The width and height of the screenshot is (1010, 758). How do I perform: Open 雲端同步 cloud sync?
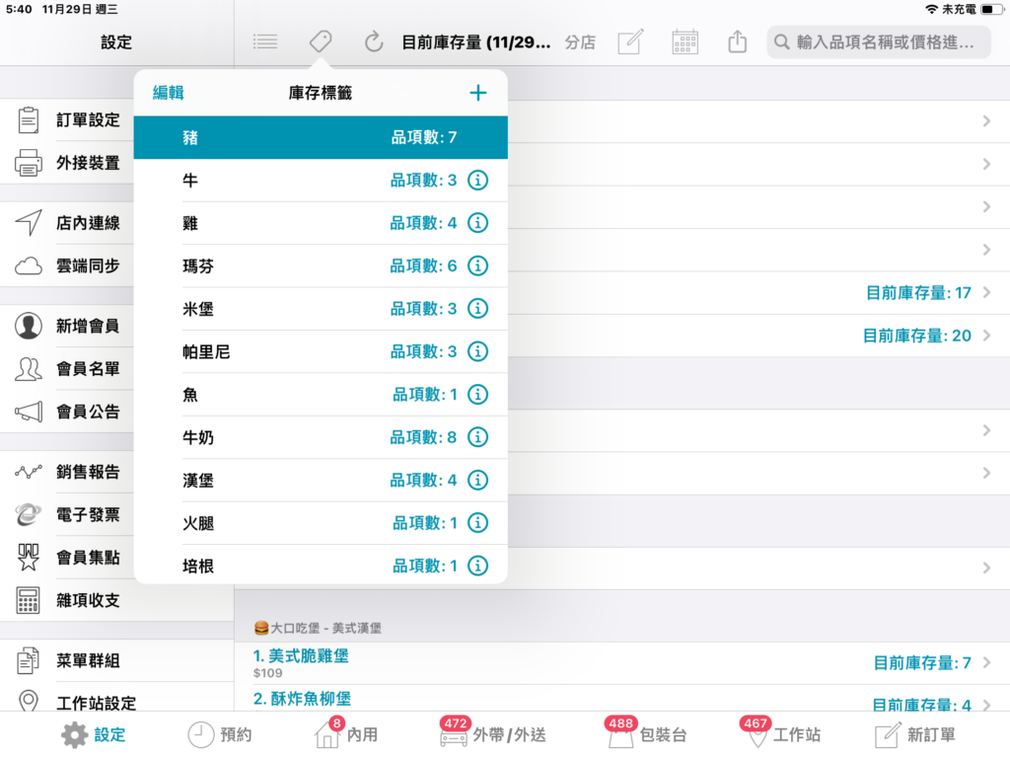click(67, 265)
